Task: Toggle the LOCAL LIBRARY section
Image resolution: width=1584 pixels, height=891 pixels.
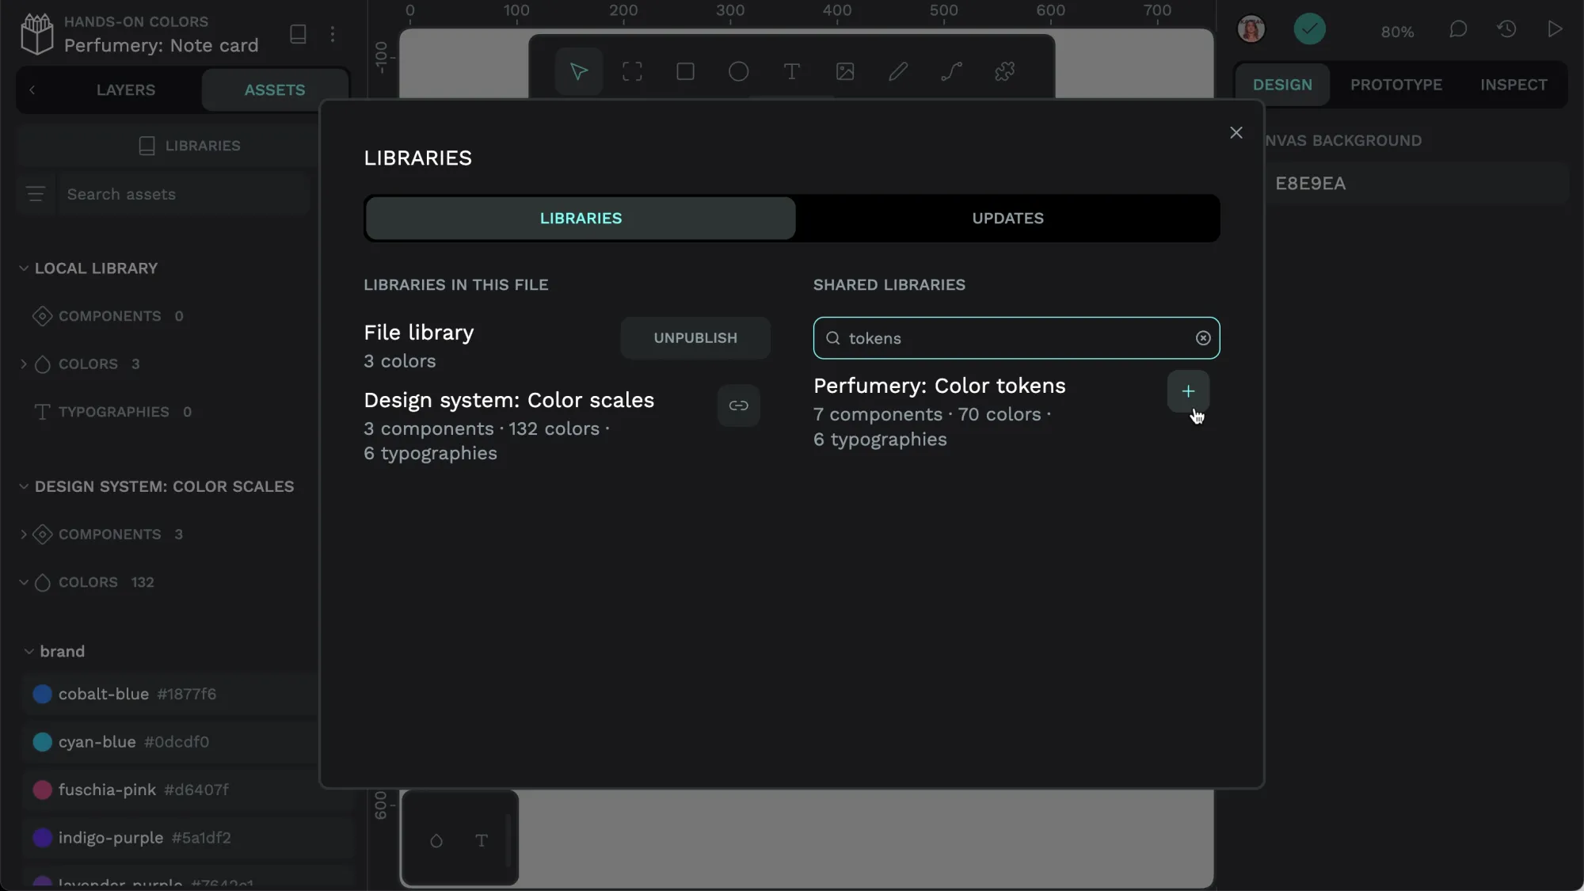Action: point(24,268)
